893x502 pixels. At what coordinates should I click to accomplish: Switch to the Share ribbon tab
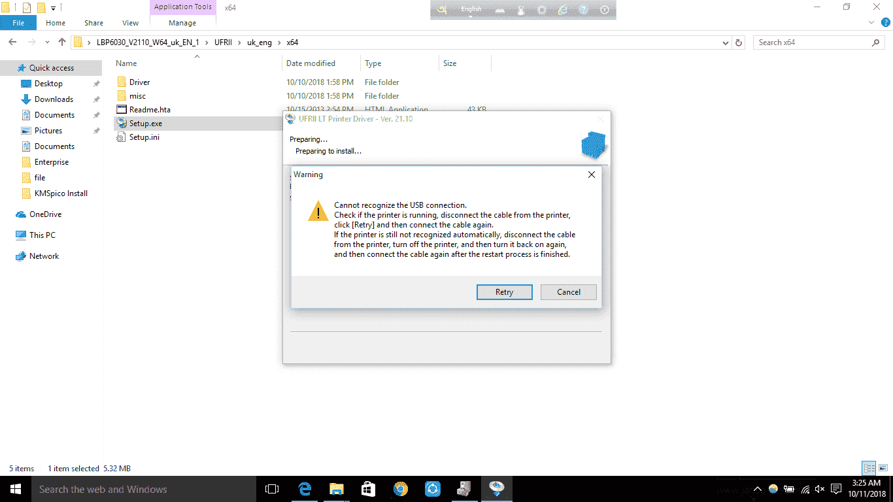coord(93,23)
